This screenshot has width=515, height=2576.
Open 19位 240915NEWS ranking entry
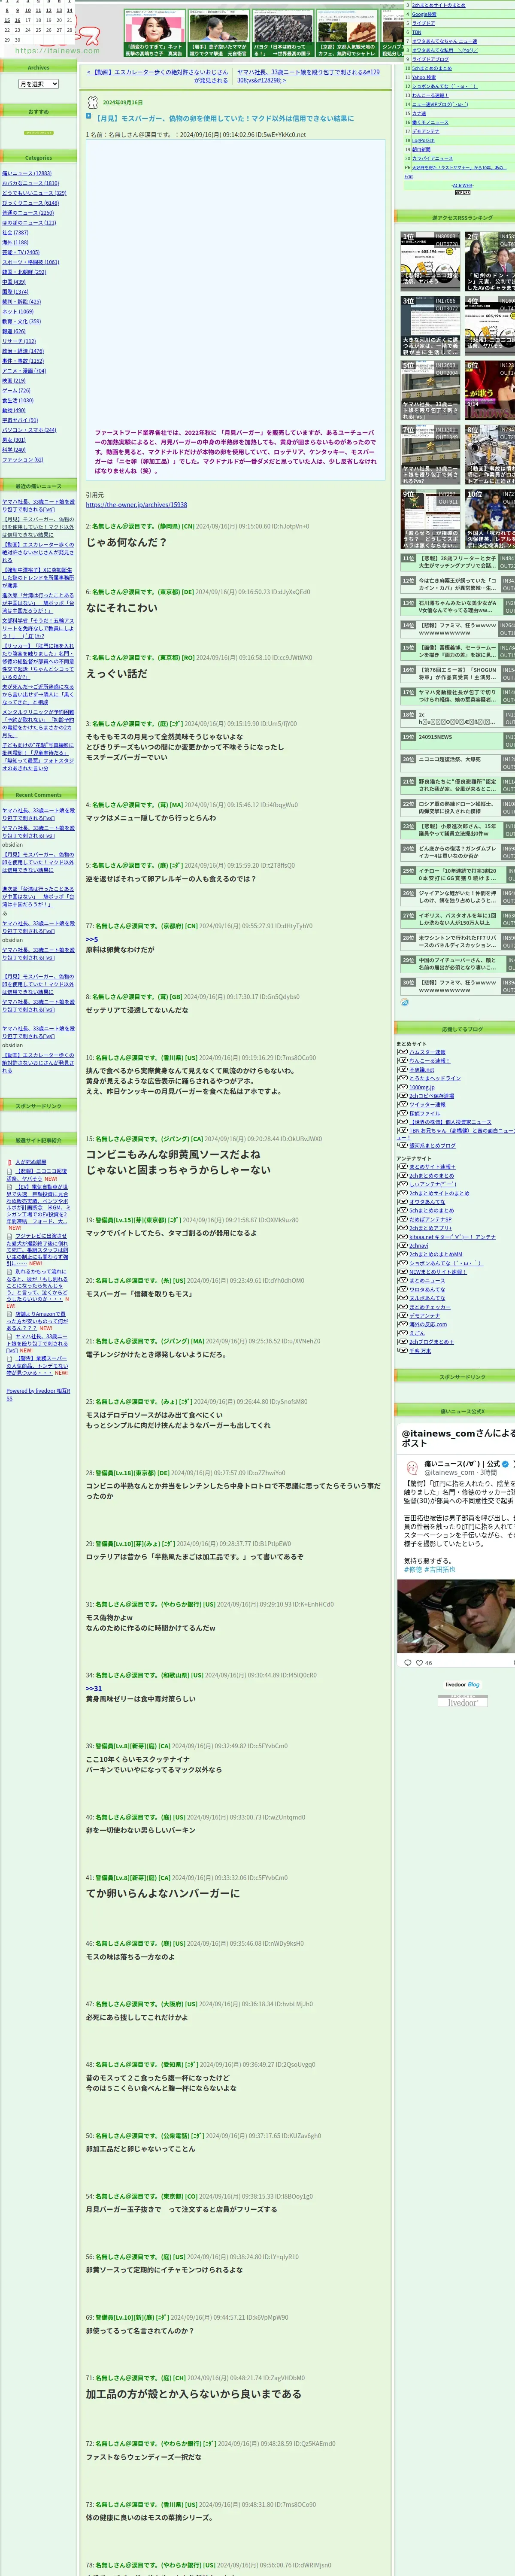[436, 737]
